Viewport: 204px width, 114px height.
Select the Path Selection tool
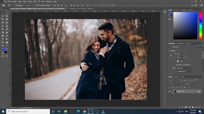[7, 39]
